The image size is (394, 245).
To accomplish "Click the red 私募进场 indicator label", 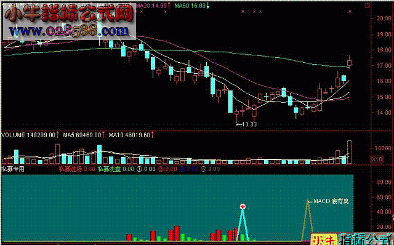I will coord(71,169).
